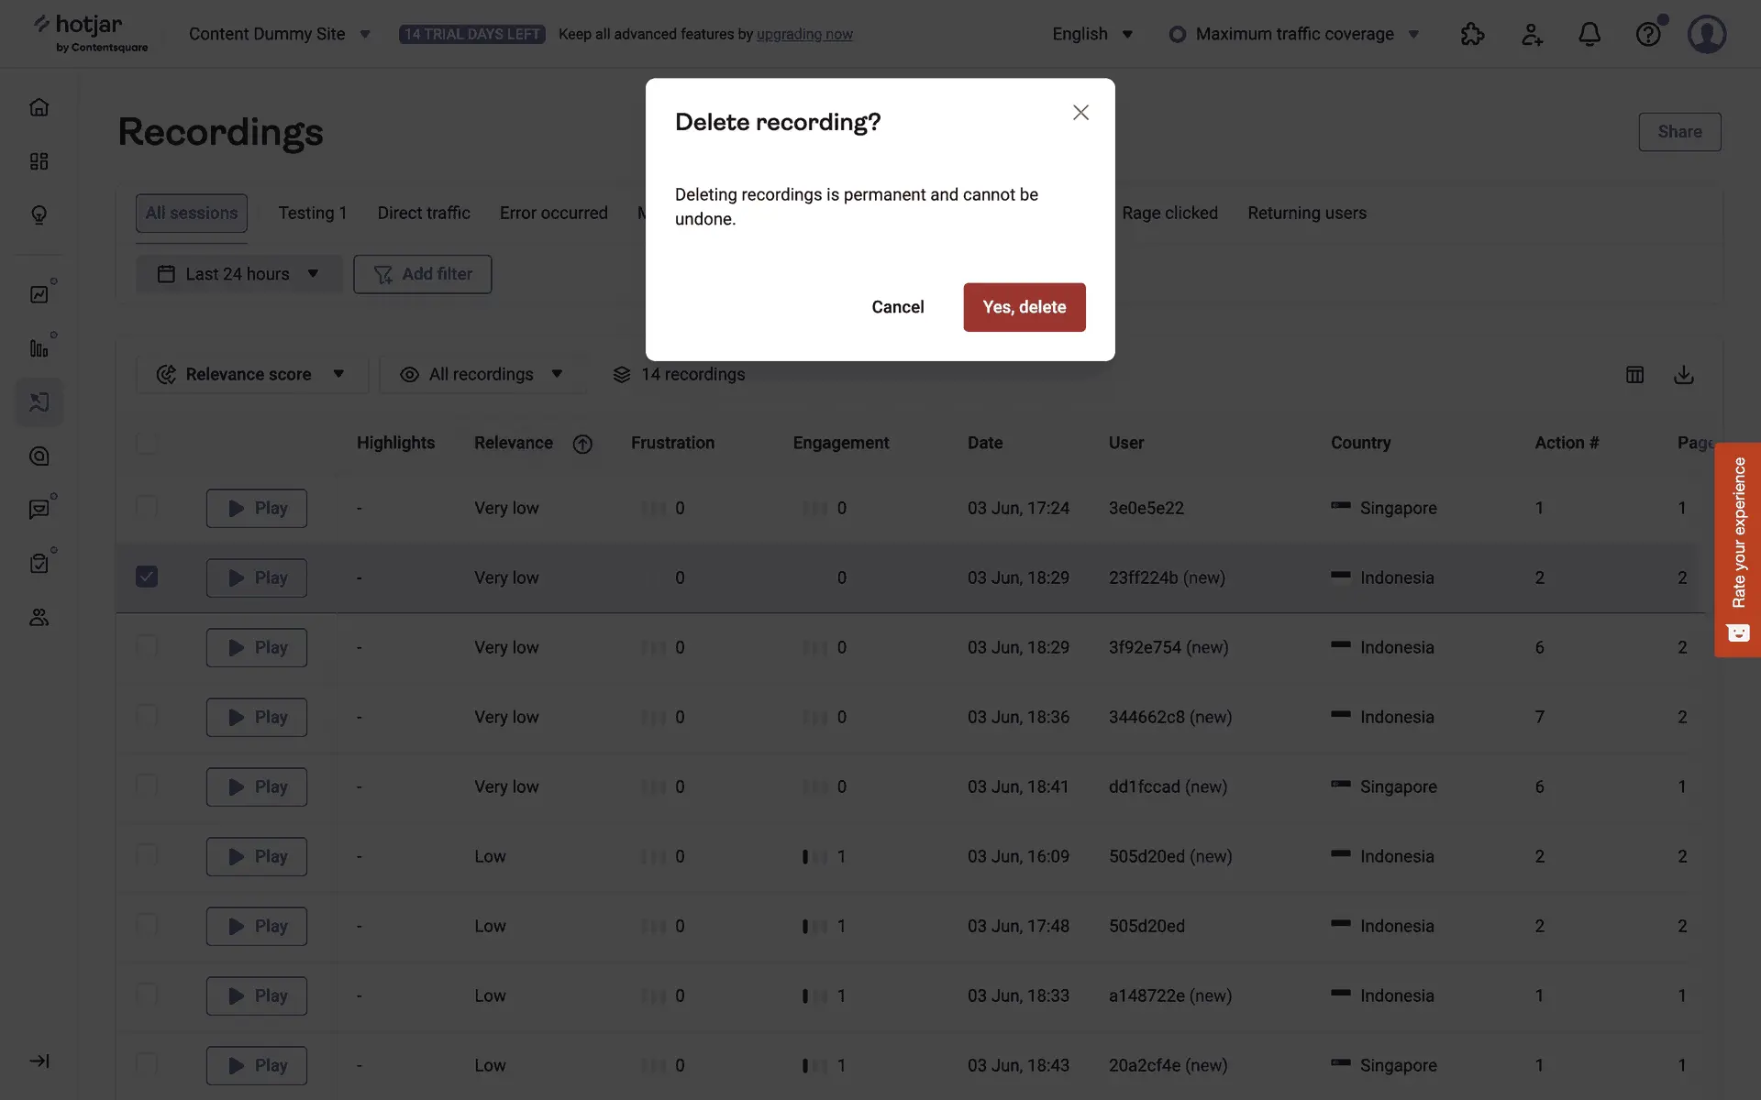
Task: Expand the English language dropdown
Action: (x=1092, y=34)
